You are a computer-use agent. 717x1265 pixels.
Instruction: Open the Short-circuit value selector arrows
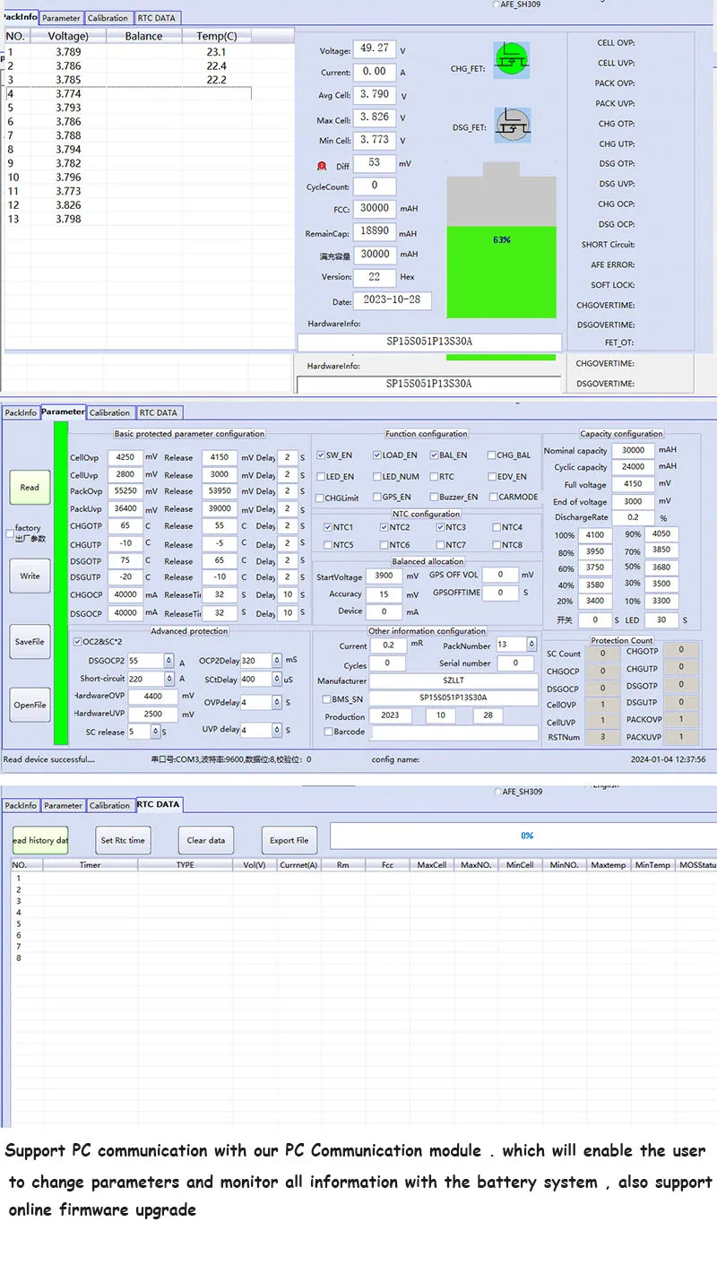click(168, 679)
